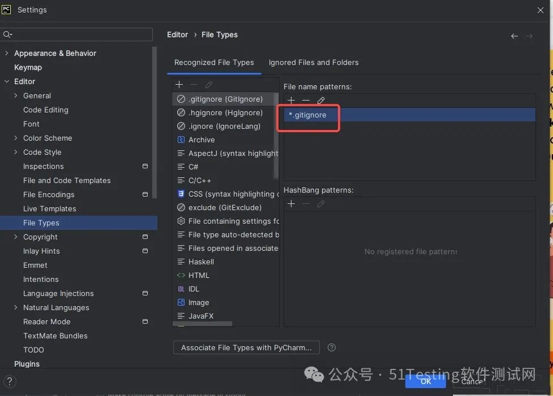Expand the Natural Languages node
This screenshot has height=396, width=553.
pyautogui.click(x=15, y=307)
